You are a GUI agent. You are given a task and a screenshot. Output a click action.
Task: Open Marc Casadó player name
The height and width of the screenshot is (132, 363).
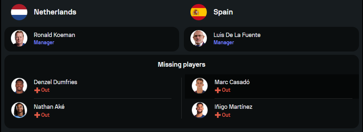[232, 82]
